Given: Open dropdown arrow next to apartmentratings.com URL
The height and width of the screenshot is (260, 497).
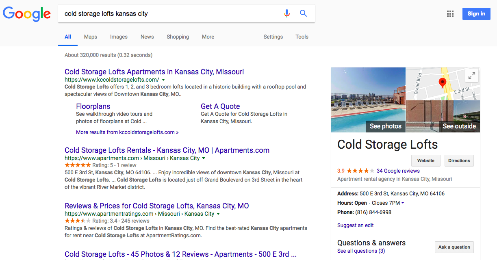Looking at the screenshot, I should pyautogui.click(x=218, y=214).
